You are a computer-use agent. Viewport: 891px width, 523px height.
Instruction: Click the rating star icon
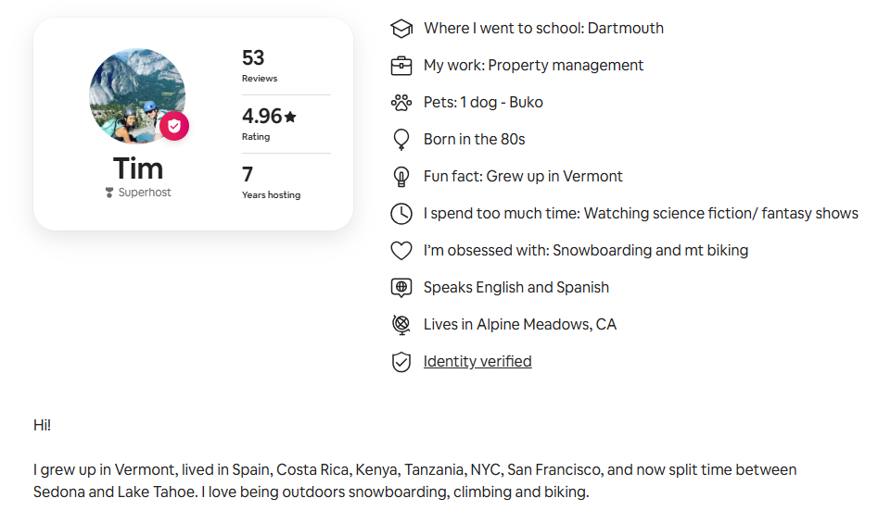290,117
